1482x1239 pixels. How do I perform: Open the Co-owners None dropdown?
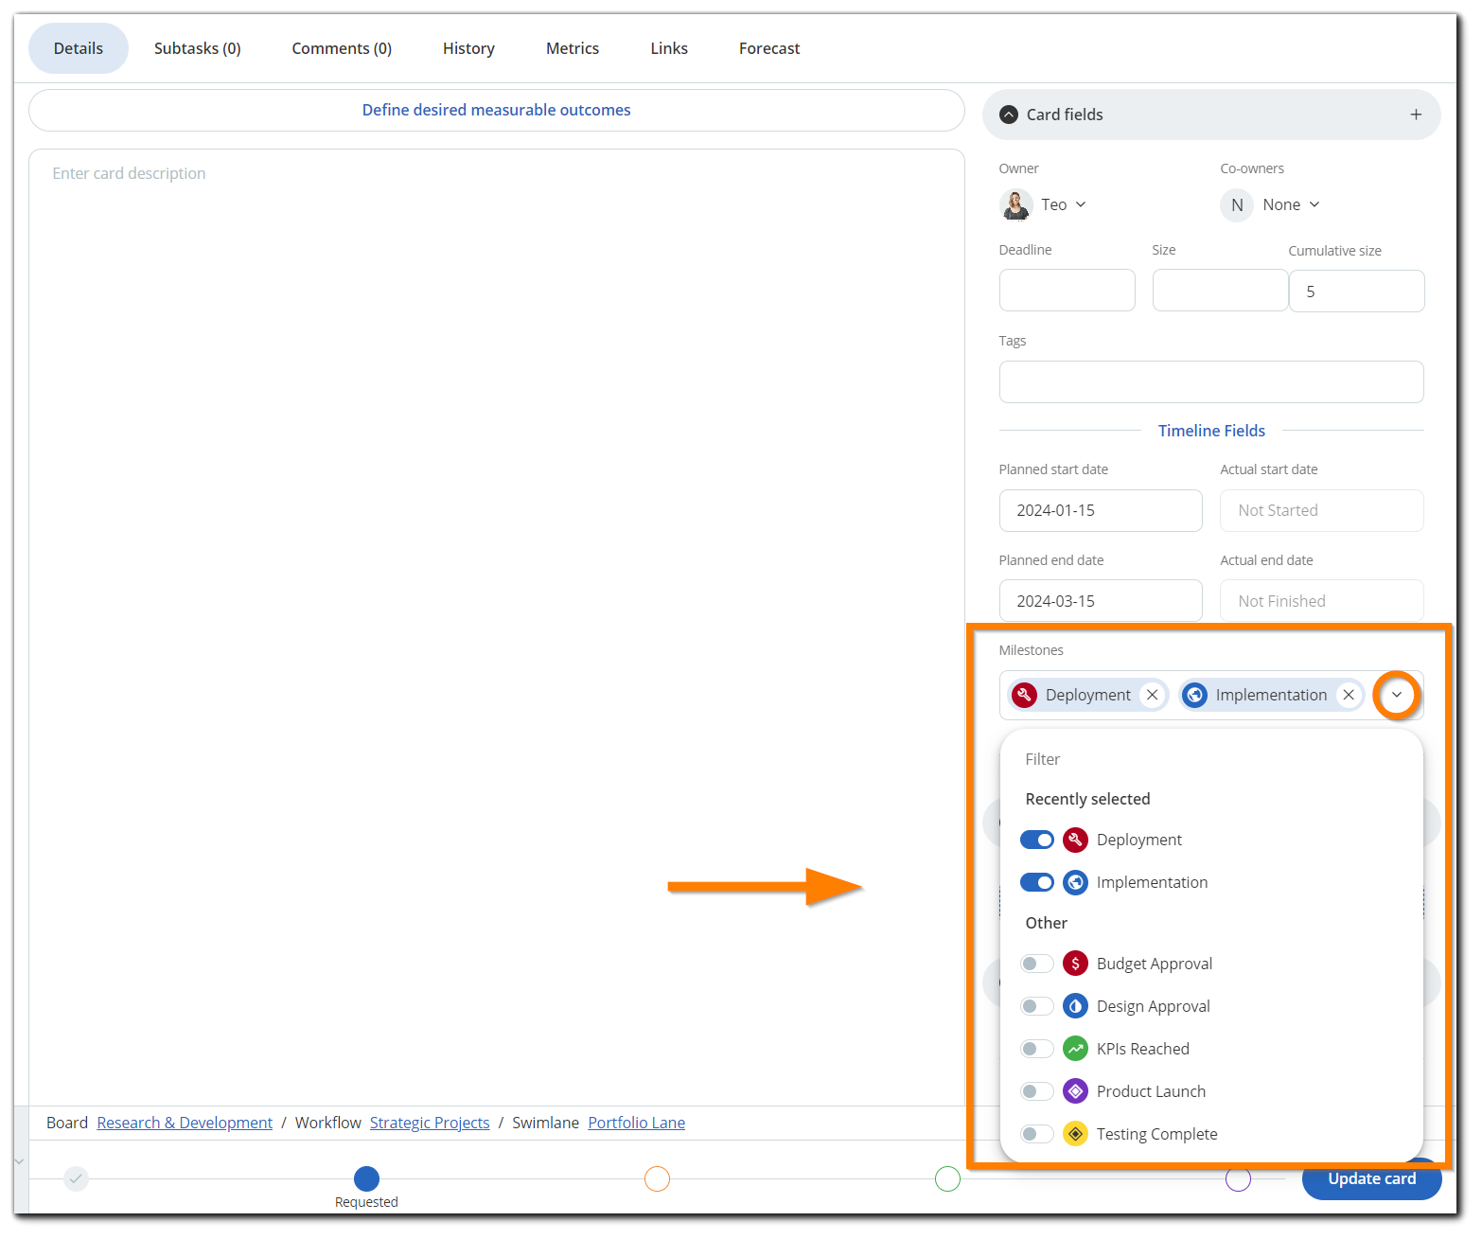tap(1291, 204)
